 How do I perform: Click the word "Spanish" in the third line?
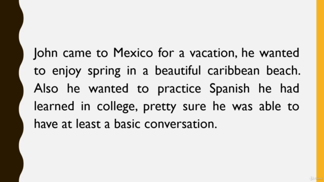point(229,89)
